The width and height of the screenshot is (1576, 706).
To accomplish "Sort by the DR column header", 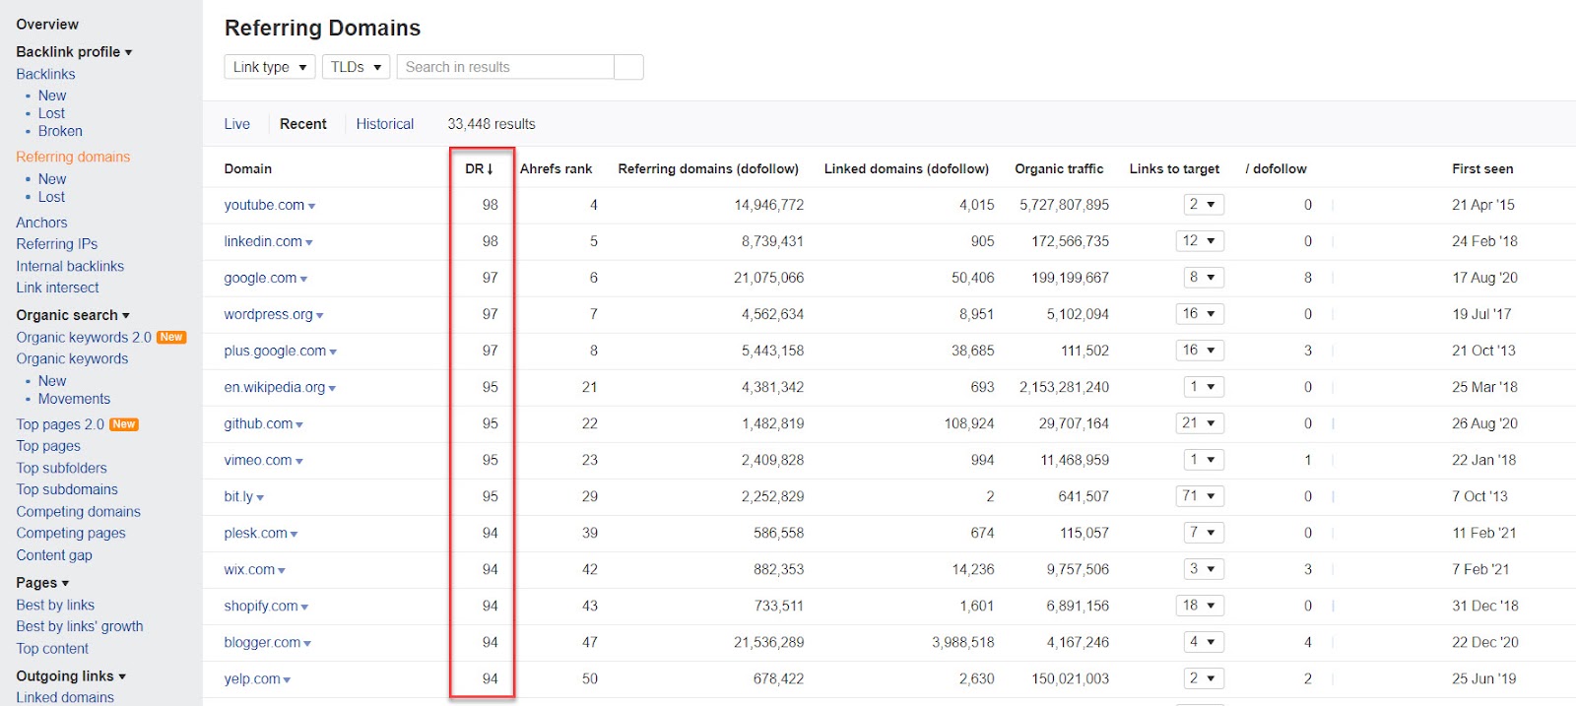I will click(x=479, y=168).
